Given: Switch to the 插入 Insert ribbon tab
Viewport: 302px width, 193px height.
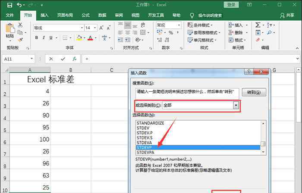Looking at the screenshot, I should (44, 15).
